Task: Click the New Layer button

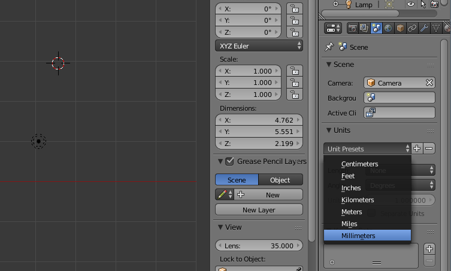Action: 259,210
